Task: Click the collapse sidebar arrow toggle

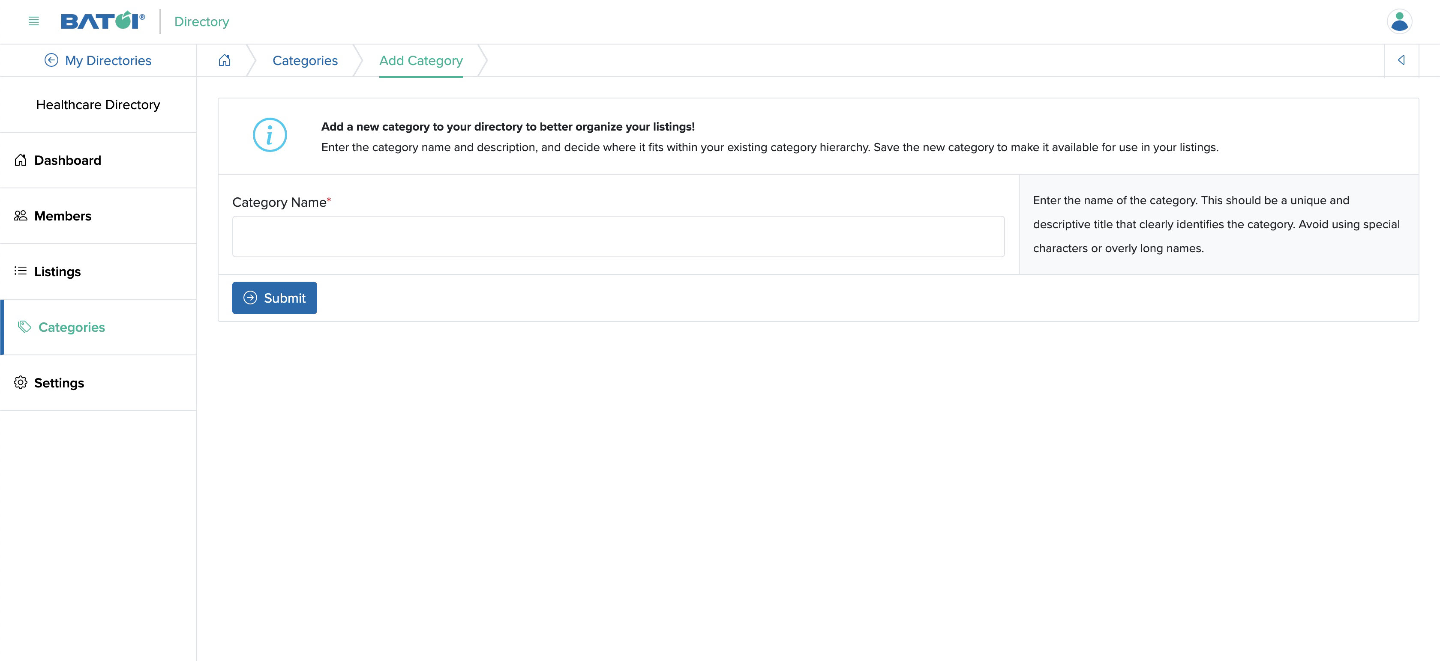Action: click(x=1401, y=60)
